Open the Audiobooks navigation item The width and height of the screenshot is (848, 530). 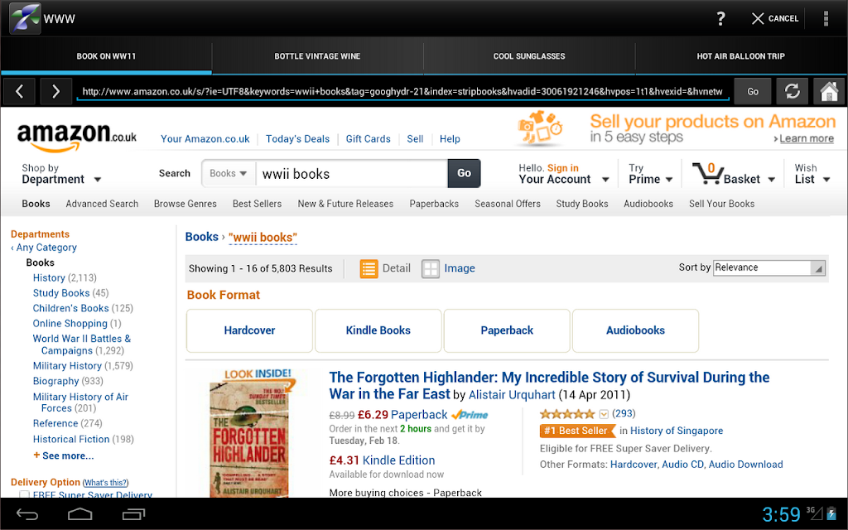tap(648, 204)
